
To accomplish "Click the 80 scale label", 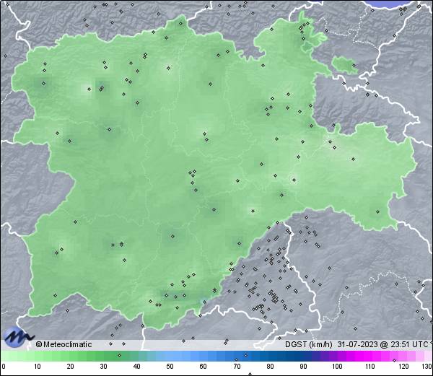I will (270, 367).
